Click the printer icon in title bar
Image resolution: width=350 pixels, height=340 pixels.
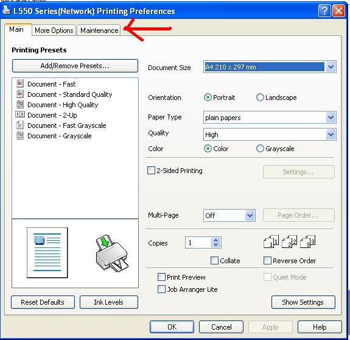6,10
